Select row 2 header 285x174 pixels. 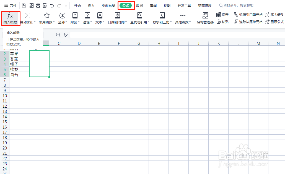[x=5, y=54]
